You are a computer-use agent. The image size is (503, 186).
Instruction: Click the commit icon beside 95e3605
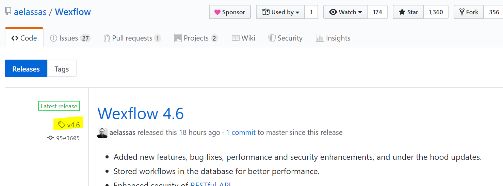pyautogui.click(x=50, y=138)
